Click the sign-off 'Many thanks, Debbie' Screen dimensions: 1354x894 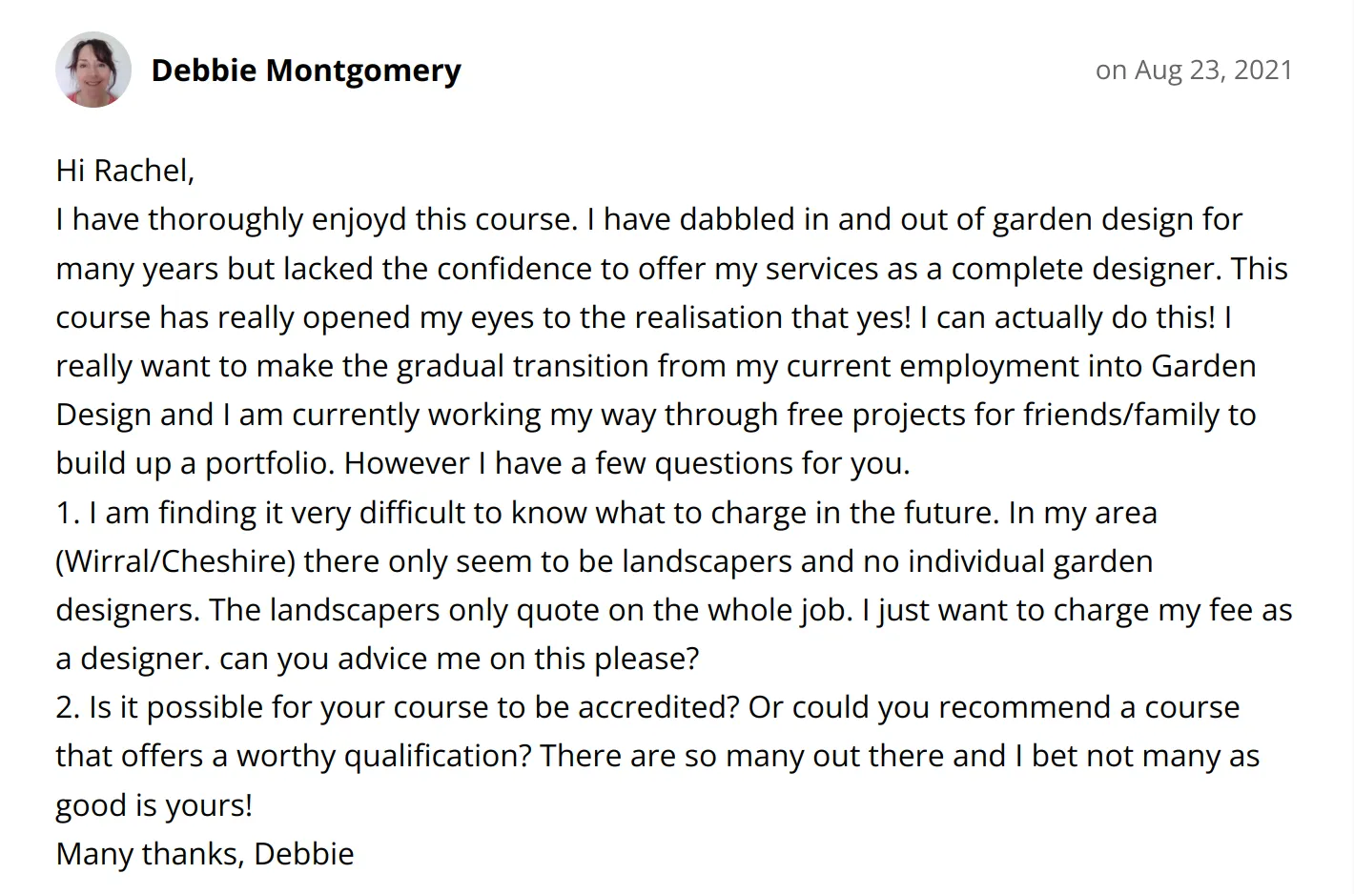(205, 854)
